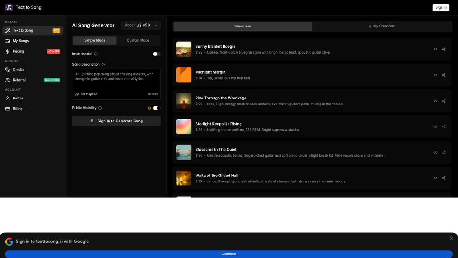Play Midnight Margin thumbnail

point(184,75)
